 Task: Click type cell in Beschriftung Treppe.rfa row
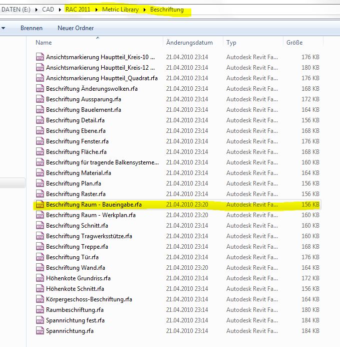pyautogui.click(x=252, y=247)
